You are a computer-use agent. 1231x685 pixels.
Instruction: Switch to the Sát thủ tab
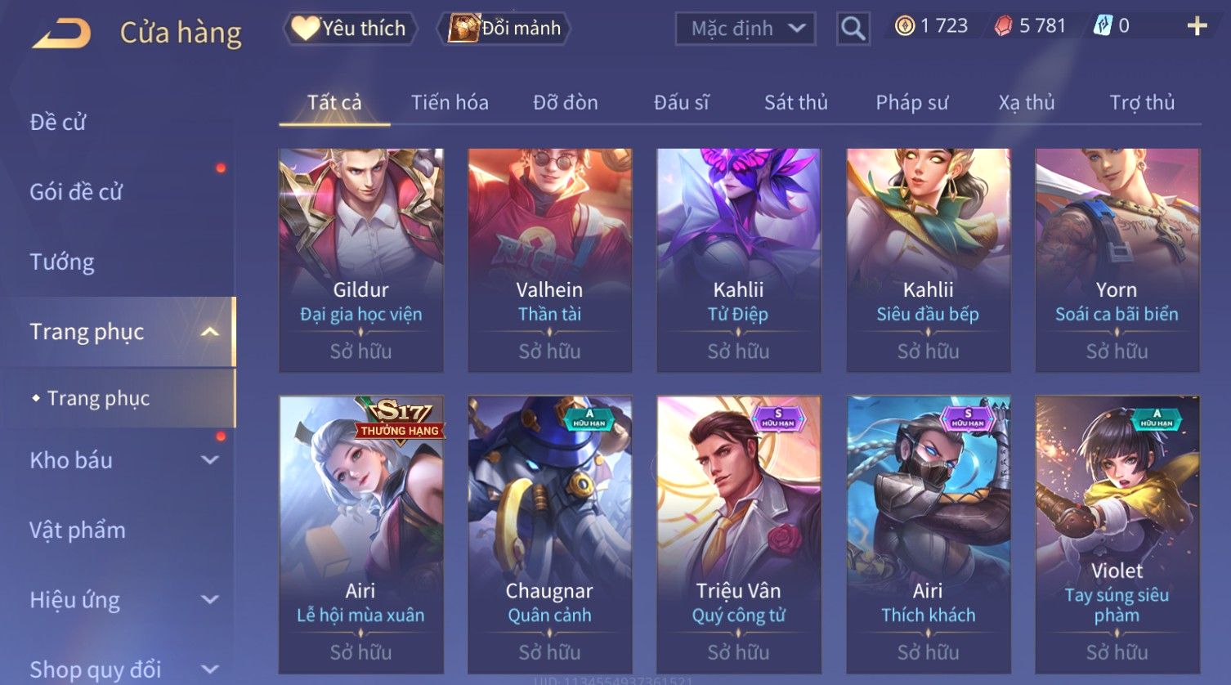pos(796,102)
